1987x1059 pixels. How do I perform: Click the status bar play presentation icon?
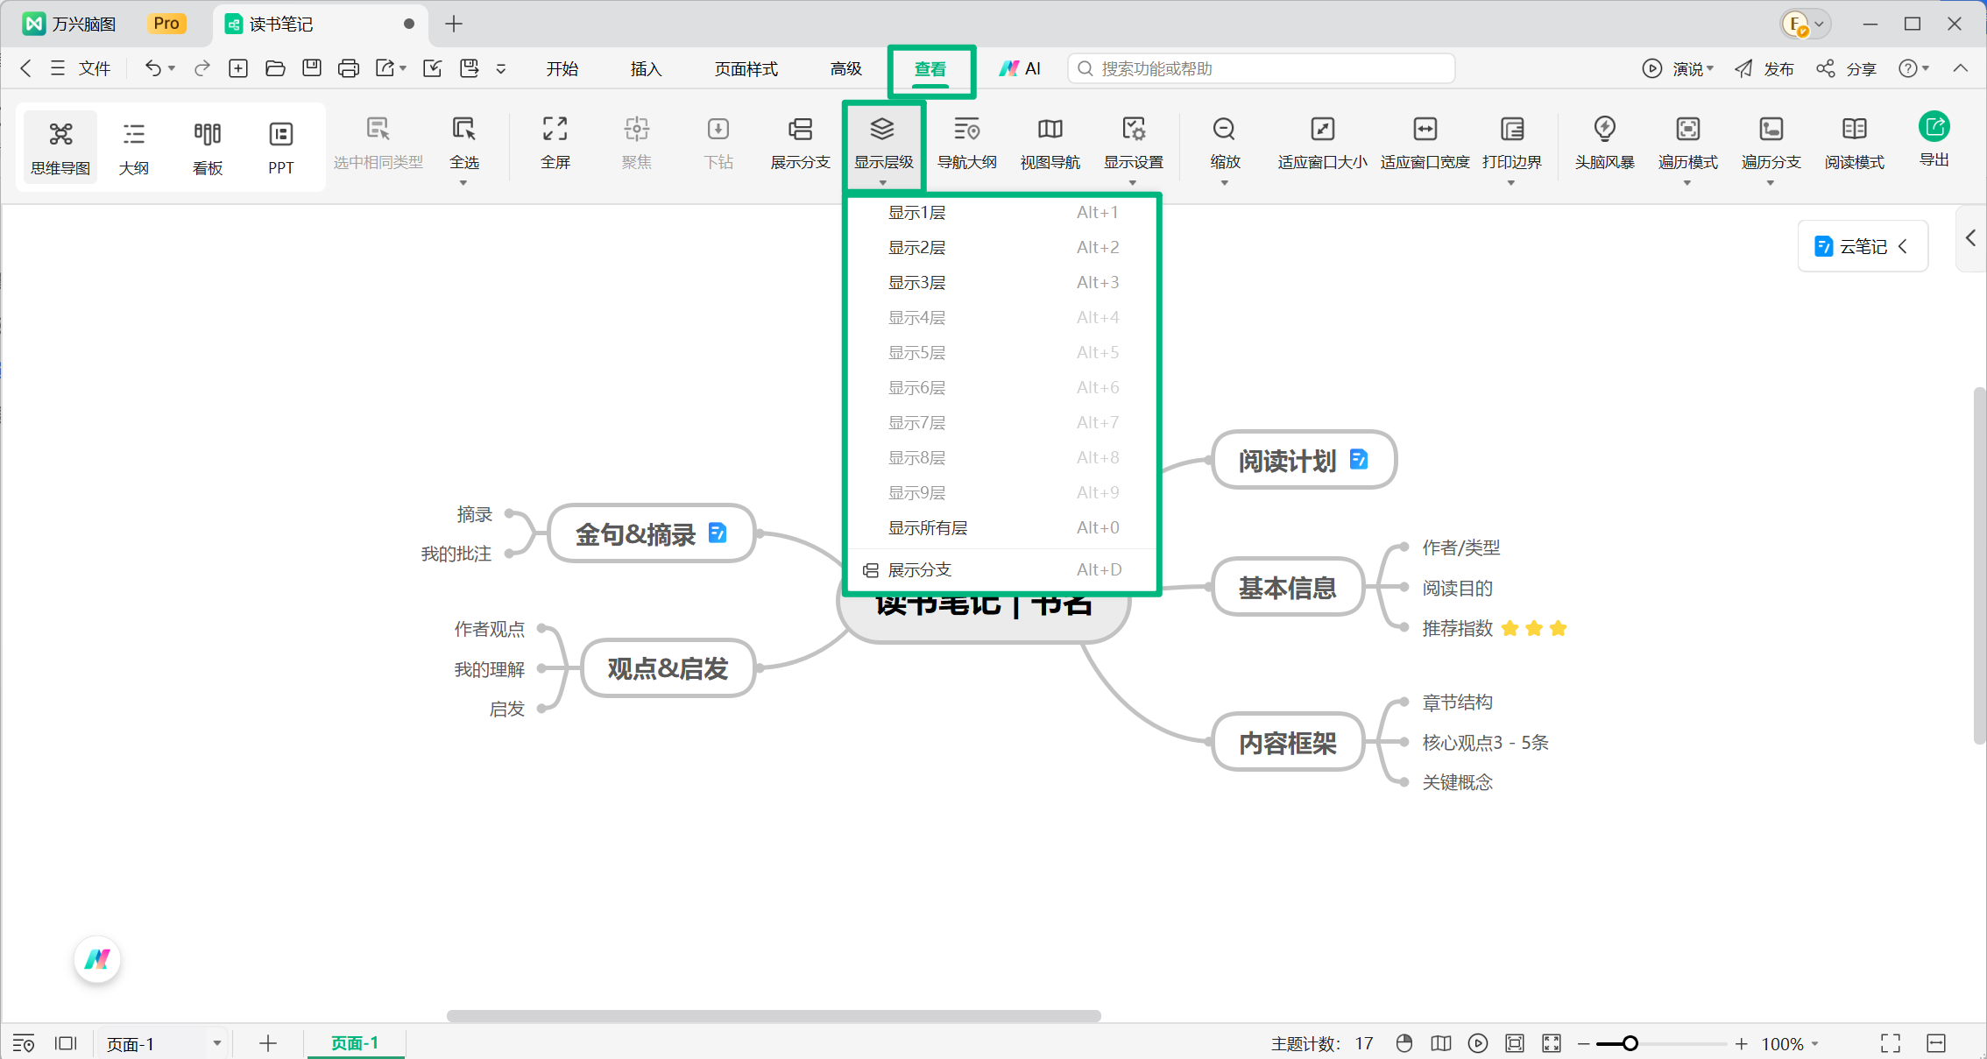[x=1478, y=1043]
